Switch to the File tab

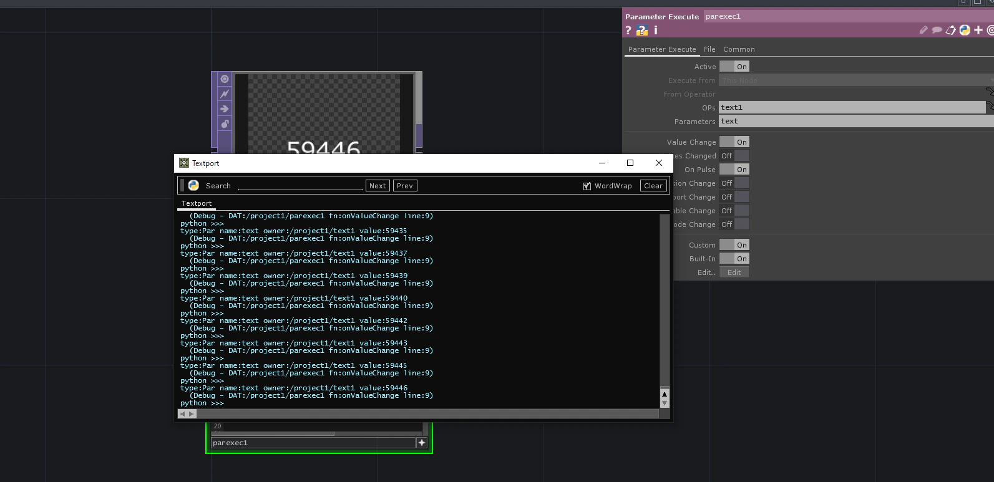pos(709,49)
